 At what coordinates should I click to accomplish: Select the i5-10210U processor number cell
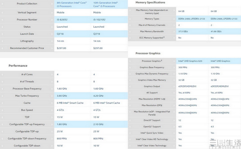pos(109,20)
